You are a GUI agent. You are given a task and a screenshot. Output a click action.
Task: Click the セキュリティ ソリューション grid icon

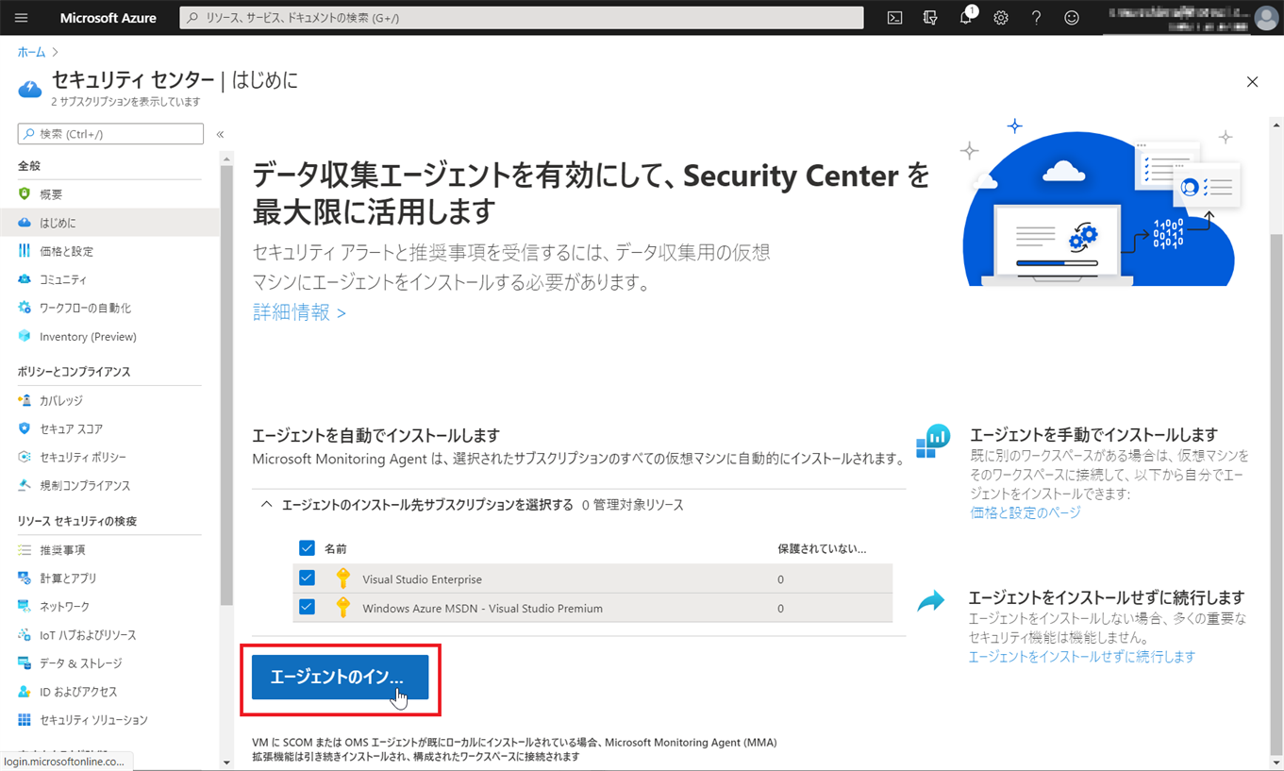click(x=25, y=720)
